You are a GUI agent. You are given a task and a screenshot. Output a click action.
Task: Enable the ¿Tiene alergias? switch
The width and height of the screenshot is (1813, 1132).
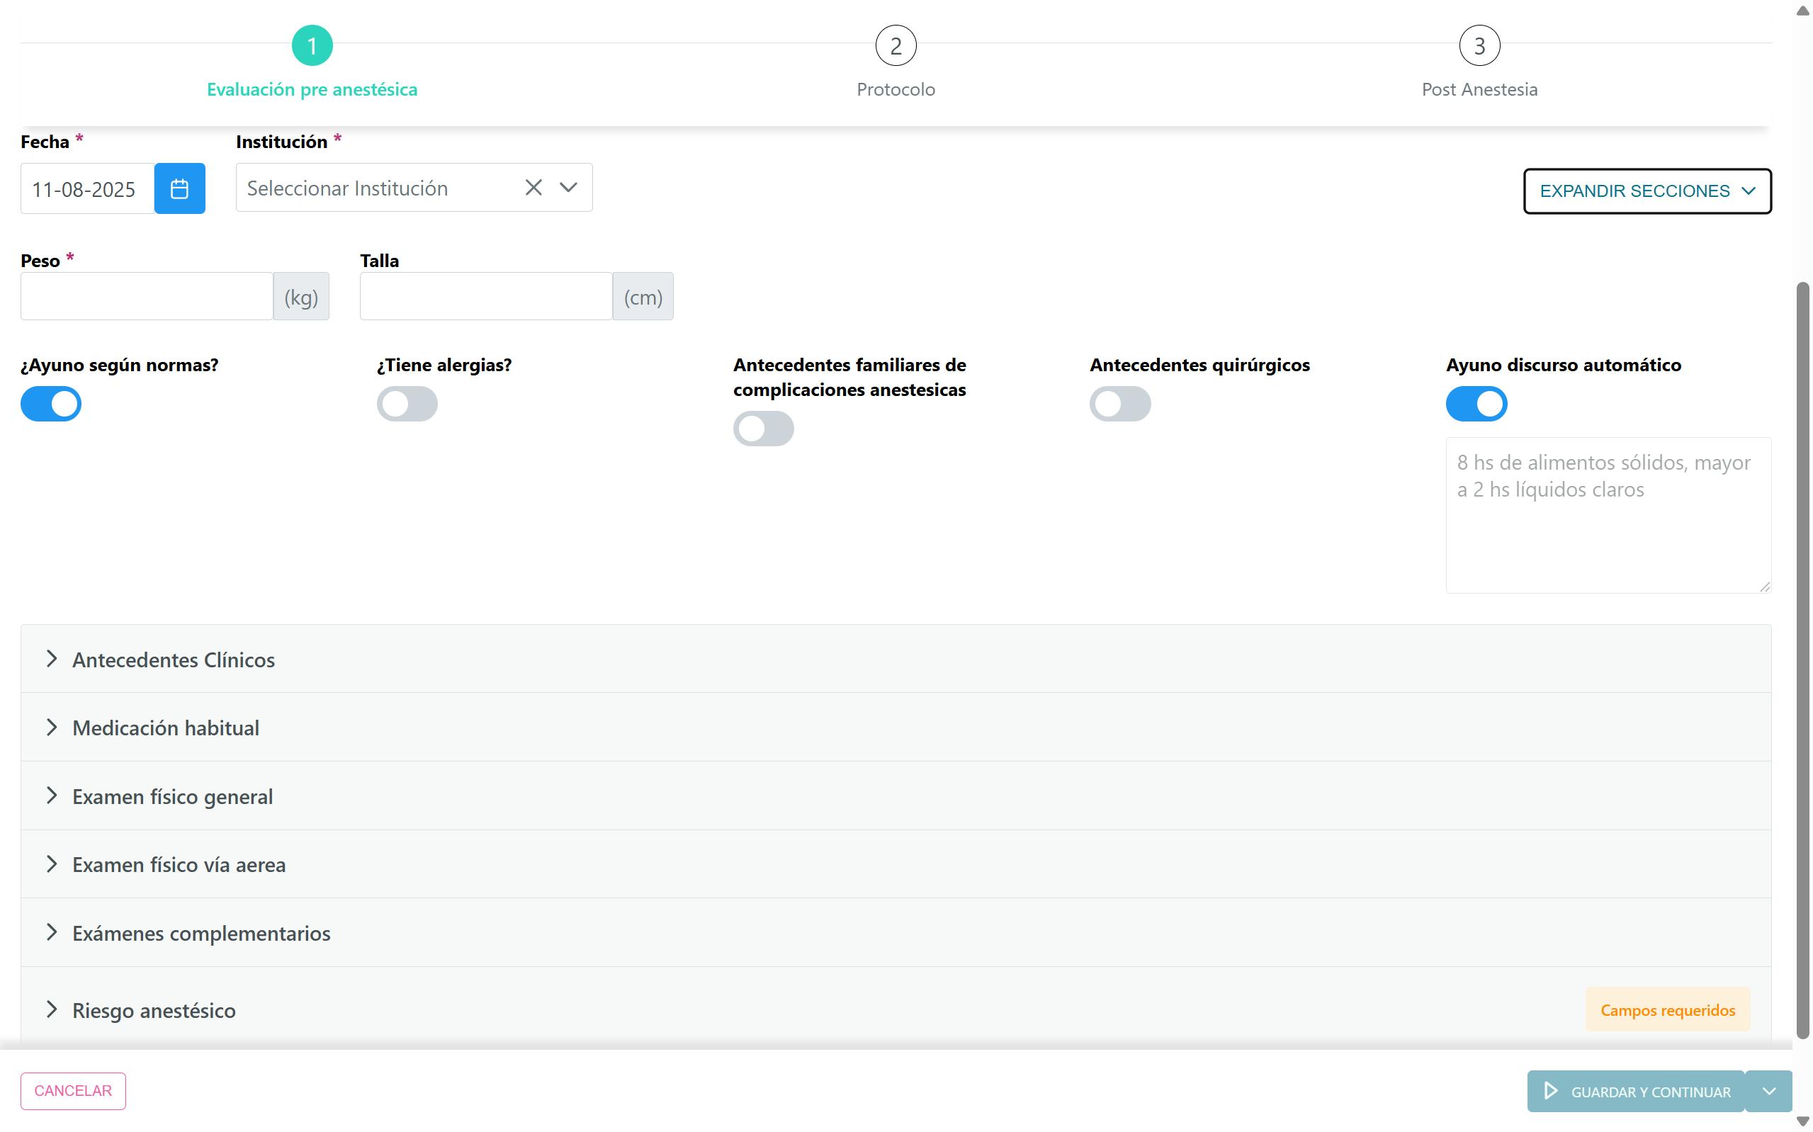click(x=407, y=404)
